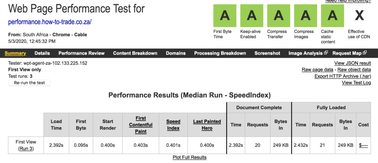Open the performance.how-to-trade.co.za link

pyautogui.click(x=50, y=22)
